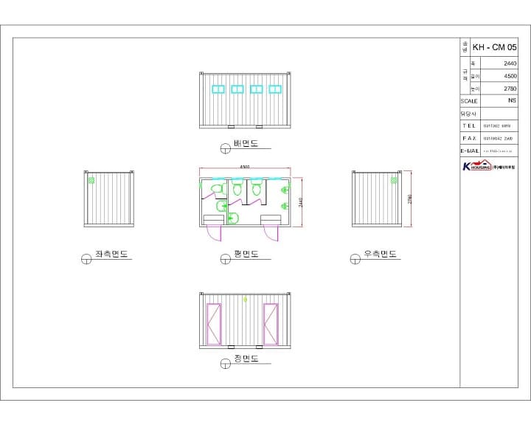Select the rear elevation drawing

[x=245, y=100]
